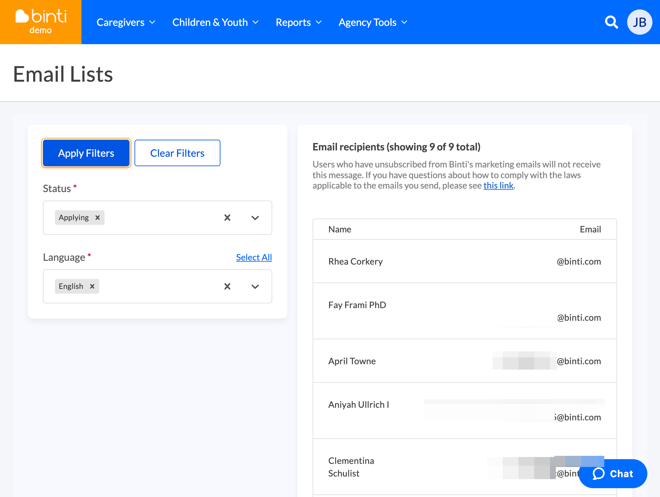Click the Email recipients count heading
Image resolution: width=660 pixels, height=497 pixels.
tap(397, 147)
